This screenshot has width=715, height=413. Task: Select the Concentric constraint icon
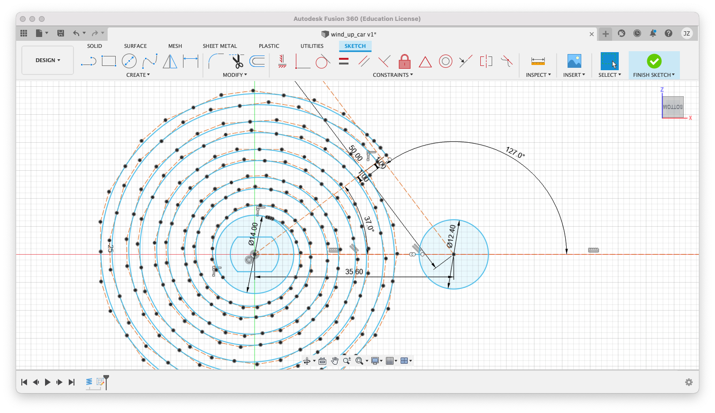pos(445,61)
